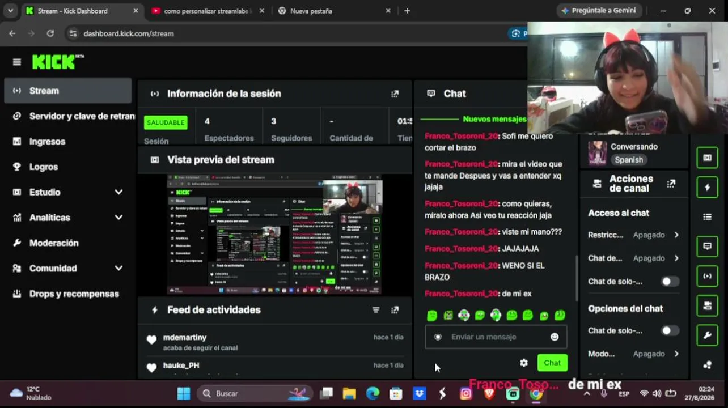Viewport: 728px width, 408px height.
Task: Pop out the Acciones de canal panel
Action: 671,184
